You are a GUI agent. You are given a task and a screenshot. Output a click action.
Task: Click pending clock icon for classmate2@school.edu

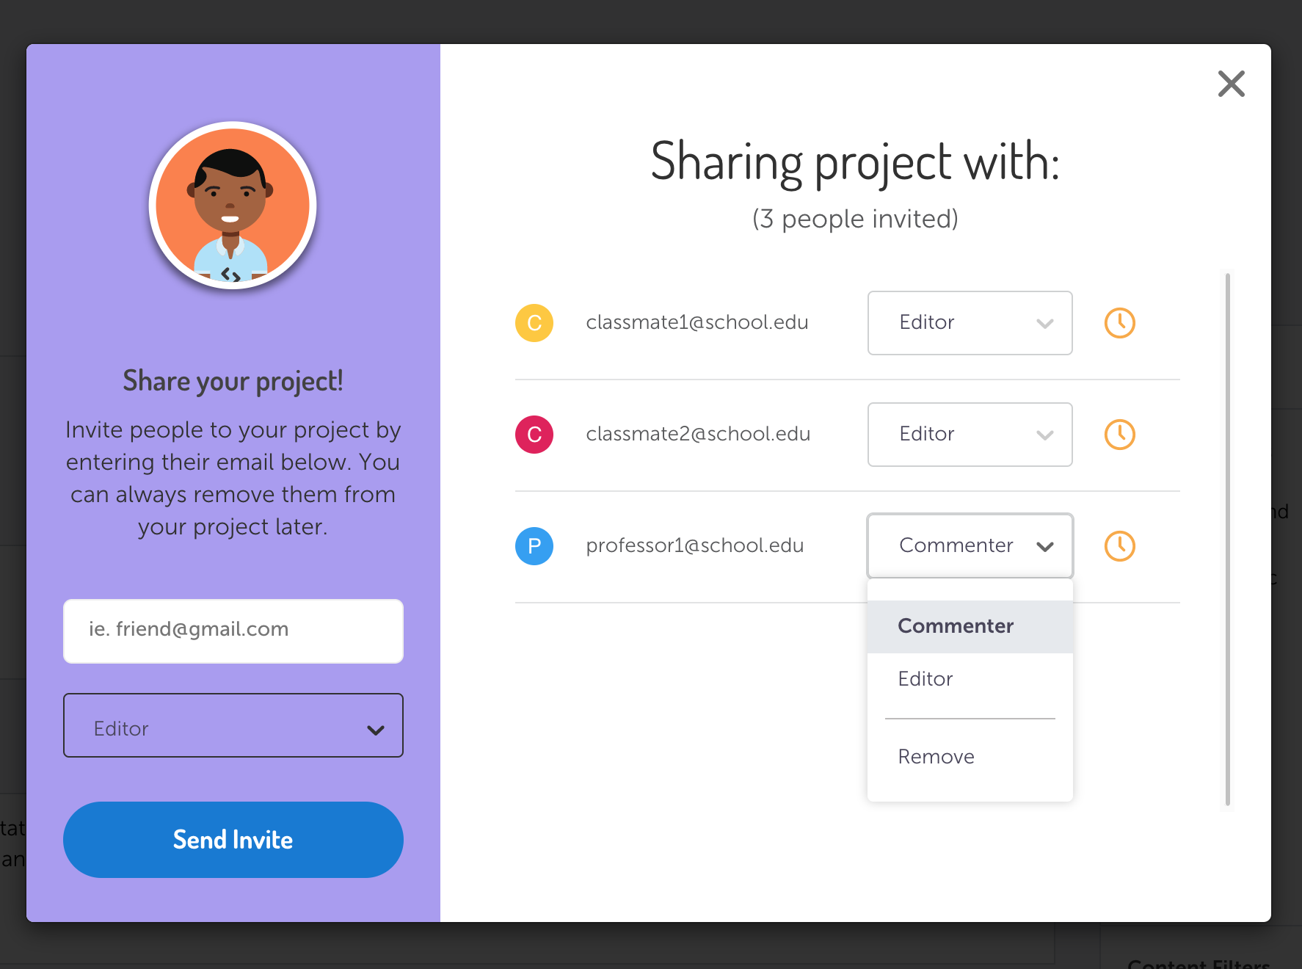pyautogui.click(x=1119, y=435)
